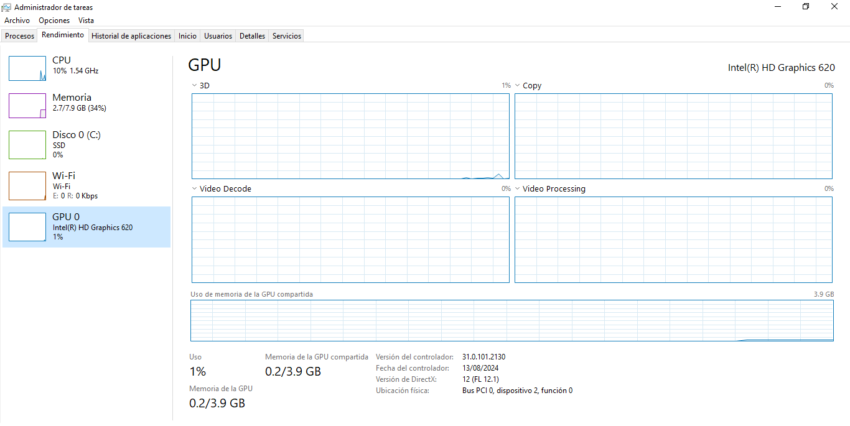The height and width of the screenshot is (426, 850).
Task: Open the Copy engine dropdown selector
Action: (x=517, y=86)
